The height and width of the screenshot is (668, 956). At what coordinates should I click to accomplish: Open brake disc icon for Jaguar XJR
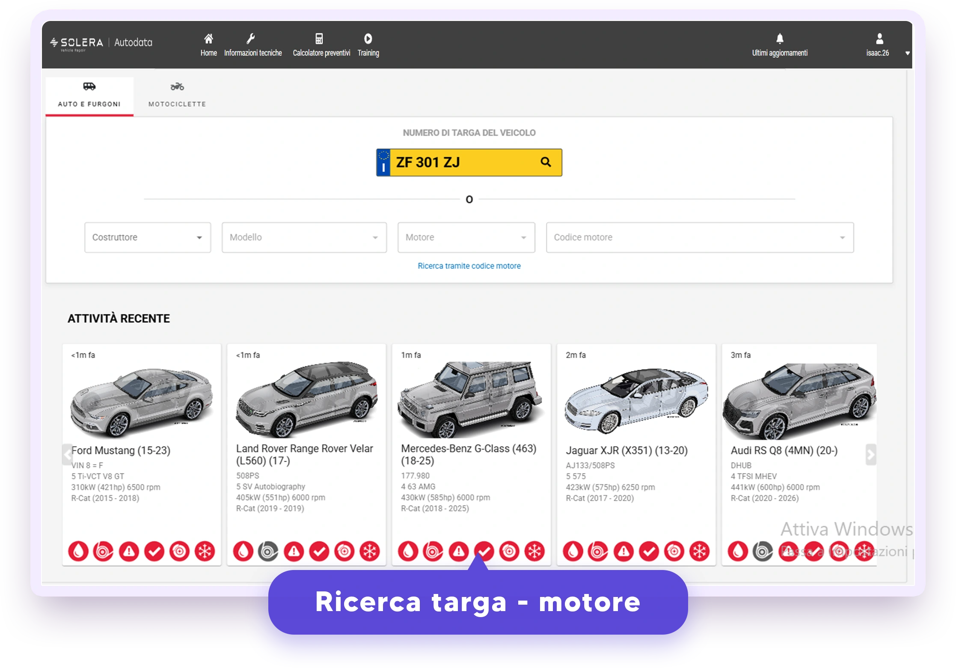(x=674, y=551)
